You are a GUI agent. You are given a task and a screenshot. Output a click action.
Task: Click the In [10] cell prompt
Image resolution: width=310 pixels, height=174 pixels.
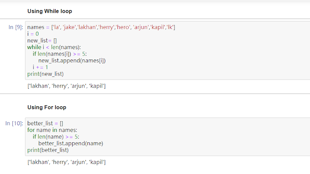tap(14, 123)
